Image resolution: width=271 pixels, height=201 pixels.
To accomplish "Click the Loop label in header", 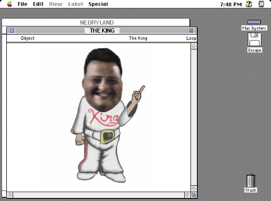I will tap(191, 38).
